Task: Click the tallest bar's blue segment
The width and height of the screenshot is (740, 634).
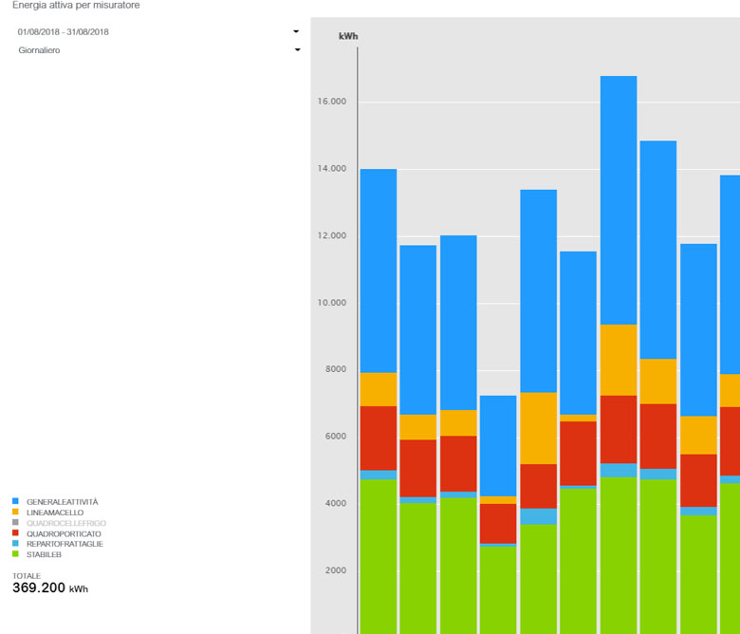Action: click(619, 200)
